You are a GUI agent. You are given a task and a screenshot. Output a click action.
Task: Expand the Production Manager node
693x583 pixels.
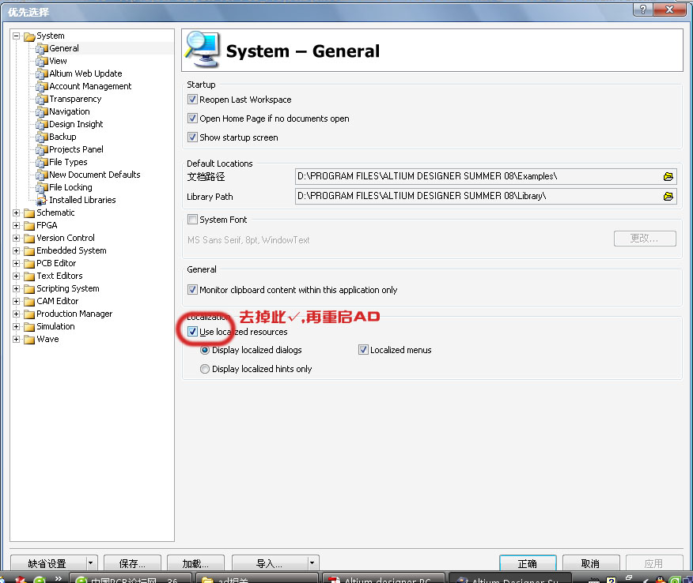click(x=17, y=314)
